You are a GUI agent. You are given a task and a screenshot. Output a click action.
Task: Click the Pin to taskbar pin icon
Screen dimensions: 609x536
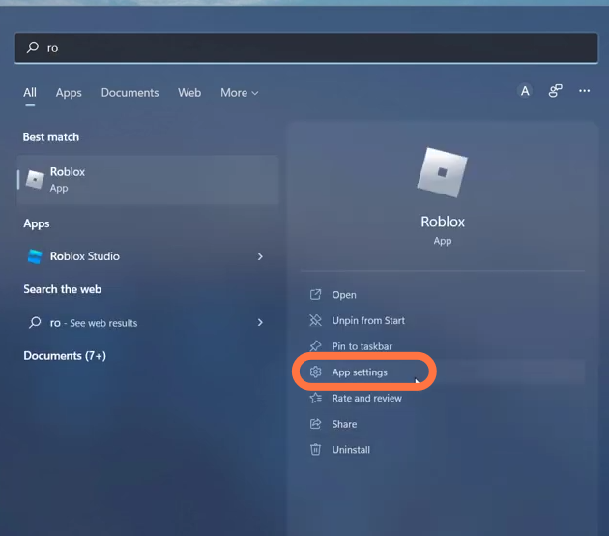(x=315, y=346)
